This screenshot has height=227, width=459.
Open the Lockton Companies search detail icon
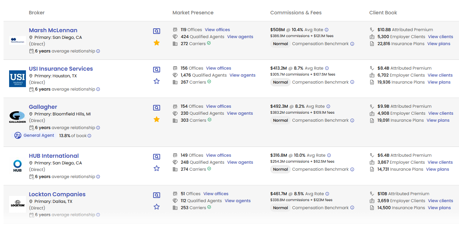[157, 195]
